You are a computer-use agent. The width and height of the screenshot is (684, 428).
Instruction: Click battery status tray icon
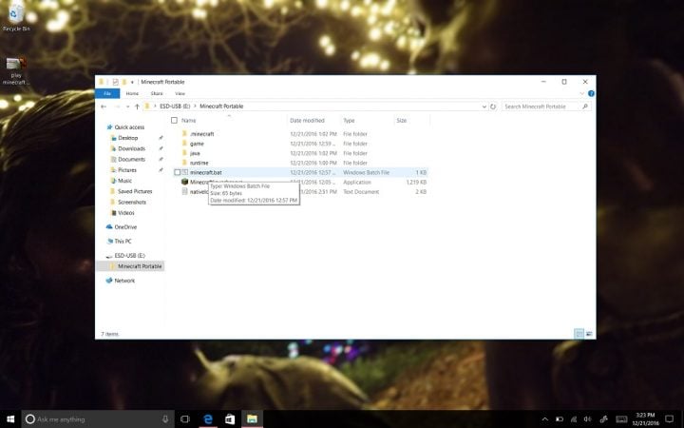click(560, 419)
